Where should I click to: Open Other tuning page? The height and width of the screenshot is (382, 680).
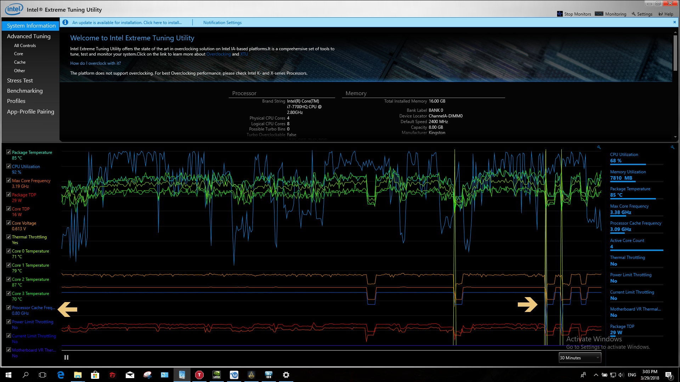tap(19, 71)
